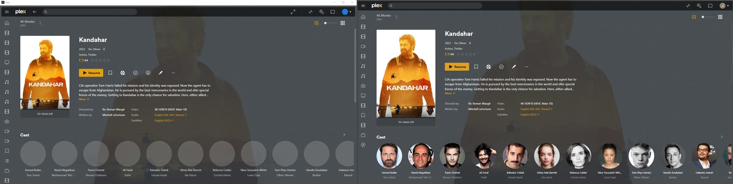Open Kandahar more actions ellipsis in left window
The width and height of the screenshot is (733, 184).
click(173, 73)
